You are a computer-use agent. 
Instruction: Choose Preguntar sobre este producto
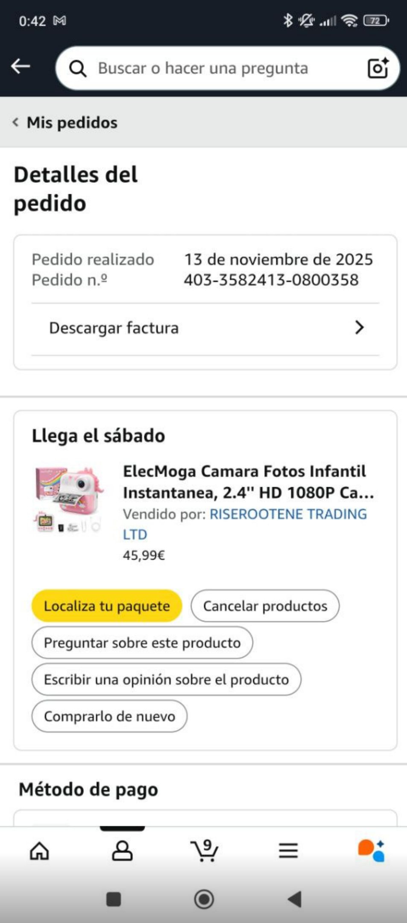tap(142, 643)
